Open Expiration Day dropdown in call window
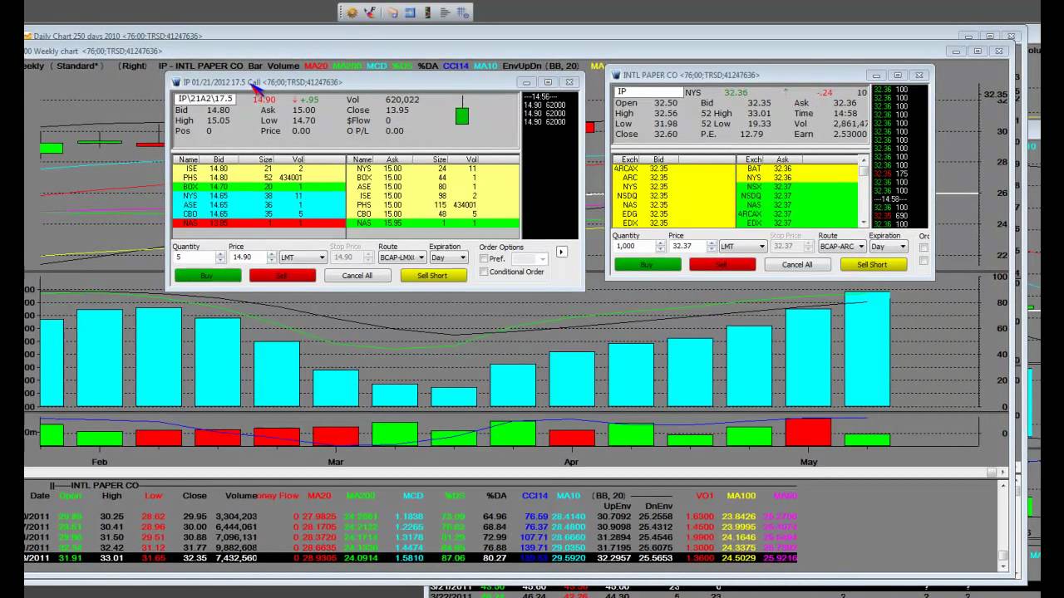This screenshot has width=1064, height=598. 449,257
